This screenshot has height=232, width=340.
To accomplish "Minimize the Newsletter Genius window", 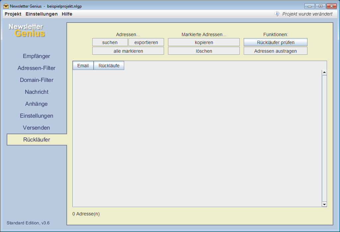I will 309,6.
